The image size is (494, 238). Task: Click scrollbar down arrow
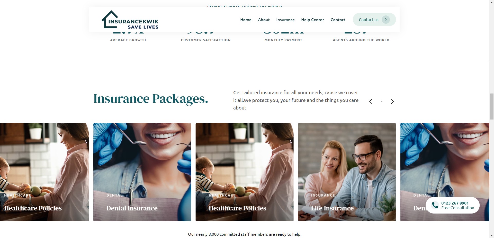[x=491, y=236]
